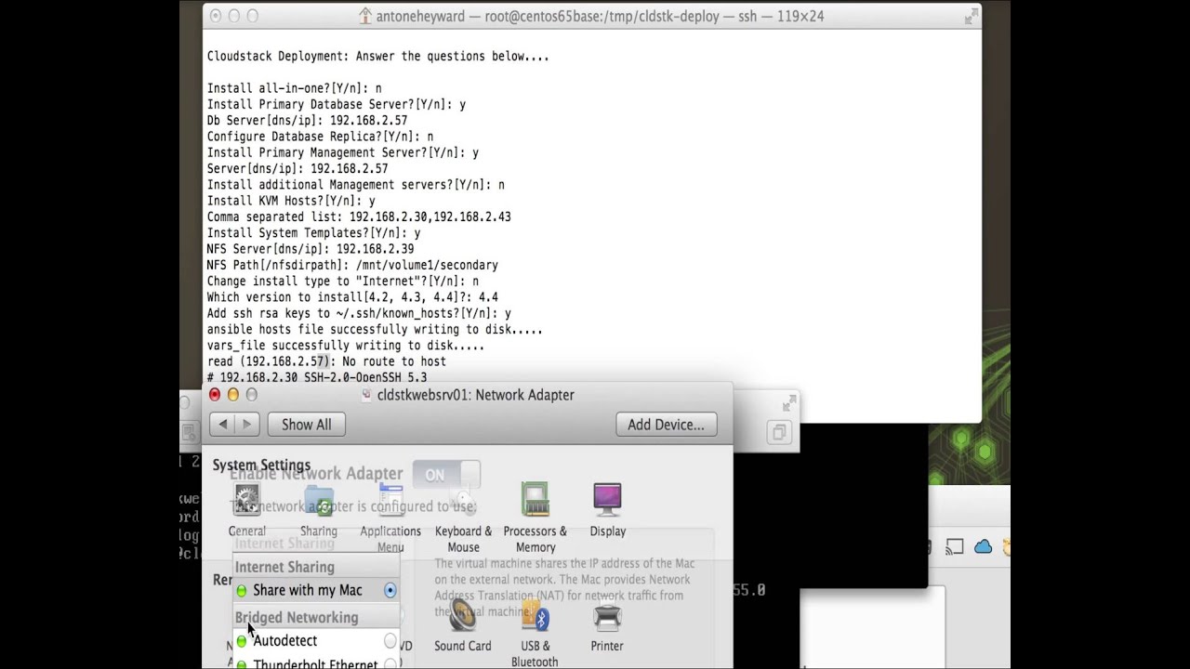Click the 'Which version to install' terminal line
1190x669 pixels.
[352, 297]
